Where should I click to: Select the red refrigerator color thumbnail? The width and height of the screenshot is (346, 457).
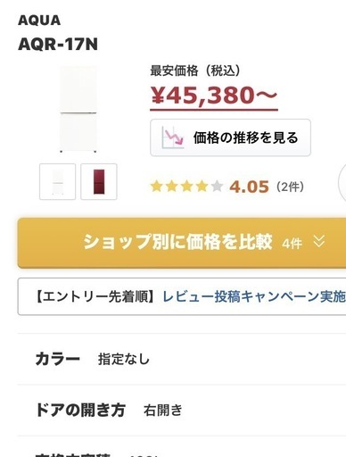[99, 181]
